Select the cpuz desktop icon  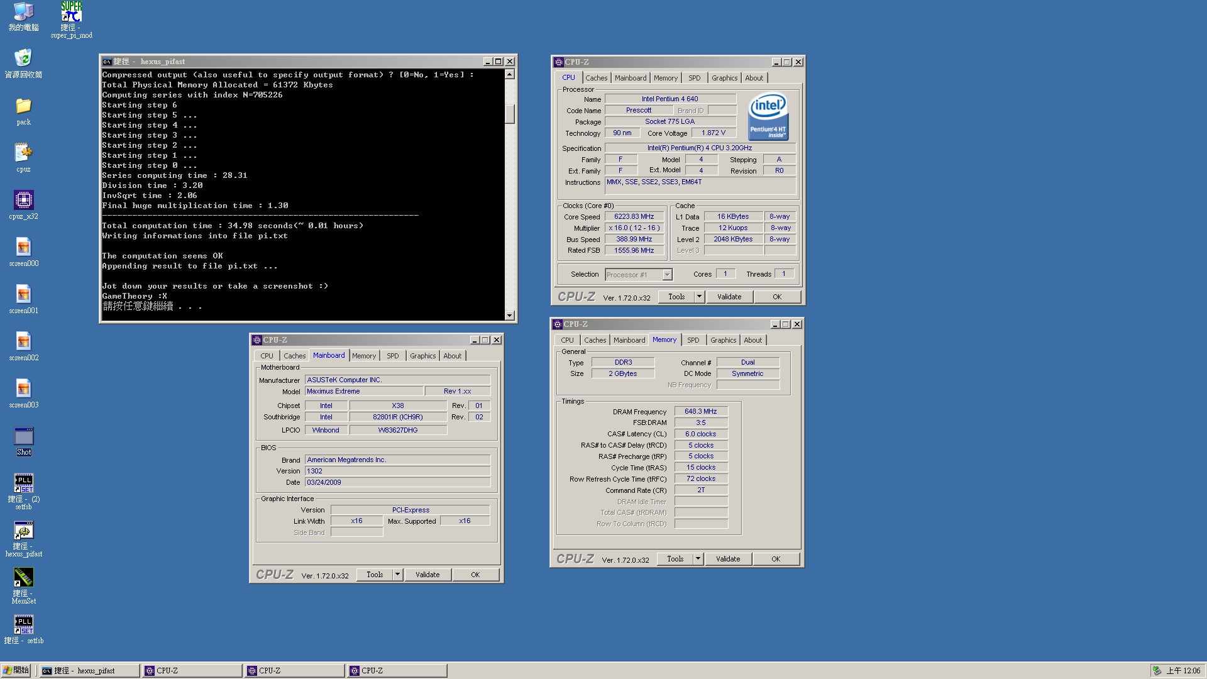point(23,158)
